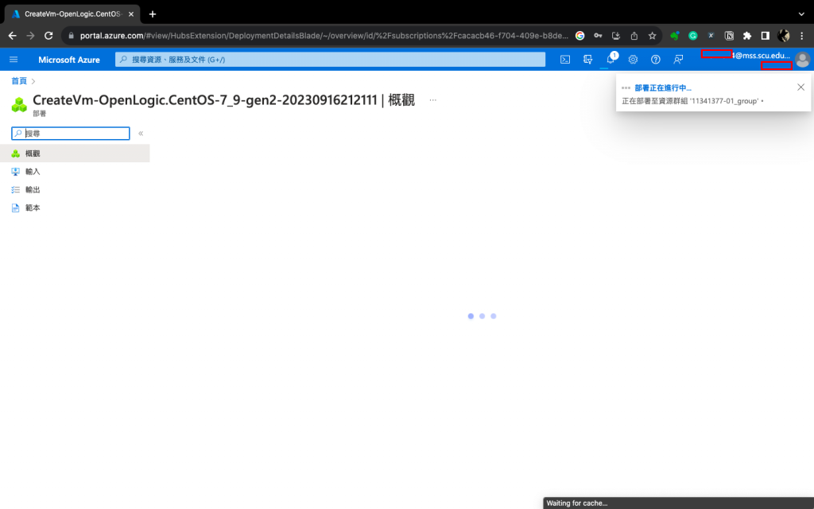Open the deployment in progress notification link
This screenshot has height=509, width=814.
[x=663, y=87]
